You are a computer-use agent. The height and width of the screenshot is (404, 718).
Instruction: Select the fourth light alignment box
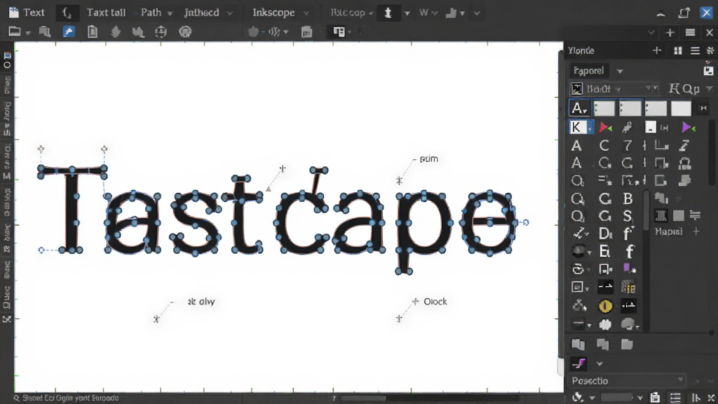click(681, 108)
